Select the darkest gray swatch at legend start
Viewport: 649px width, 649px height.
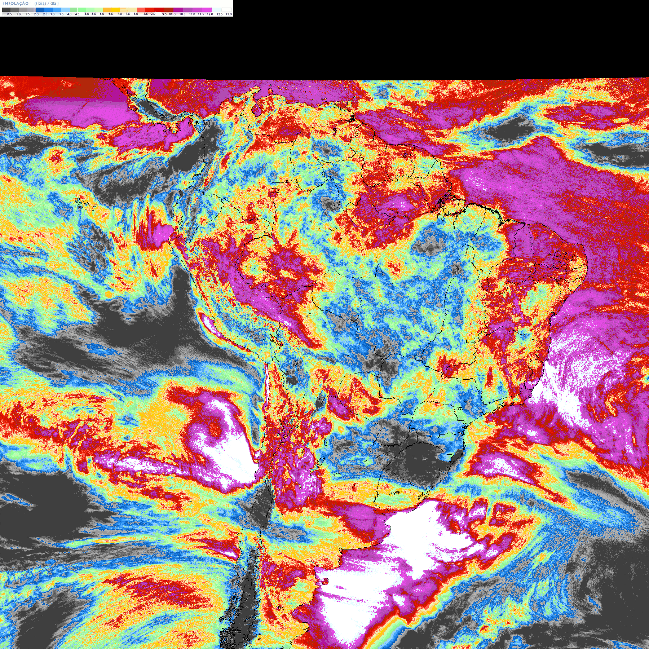pyautogui.click(x=6, y=10)
